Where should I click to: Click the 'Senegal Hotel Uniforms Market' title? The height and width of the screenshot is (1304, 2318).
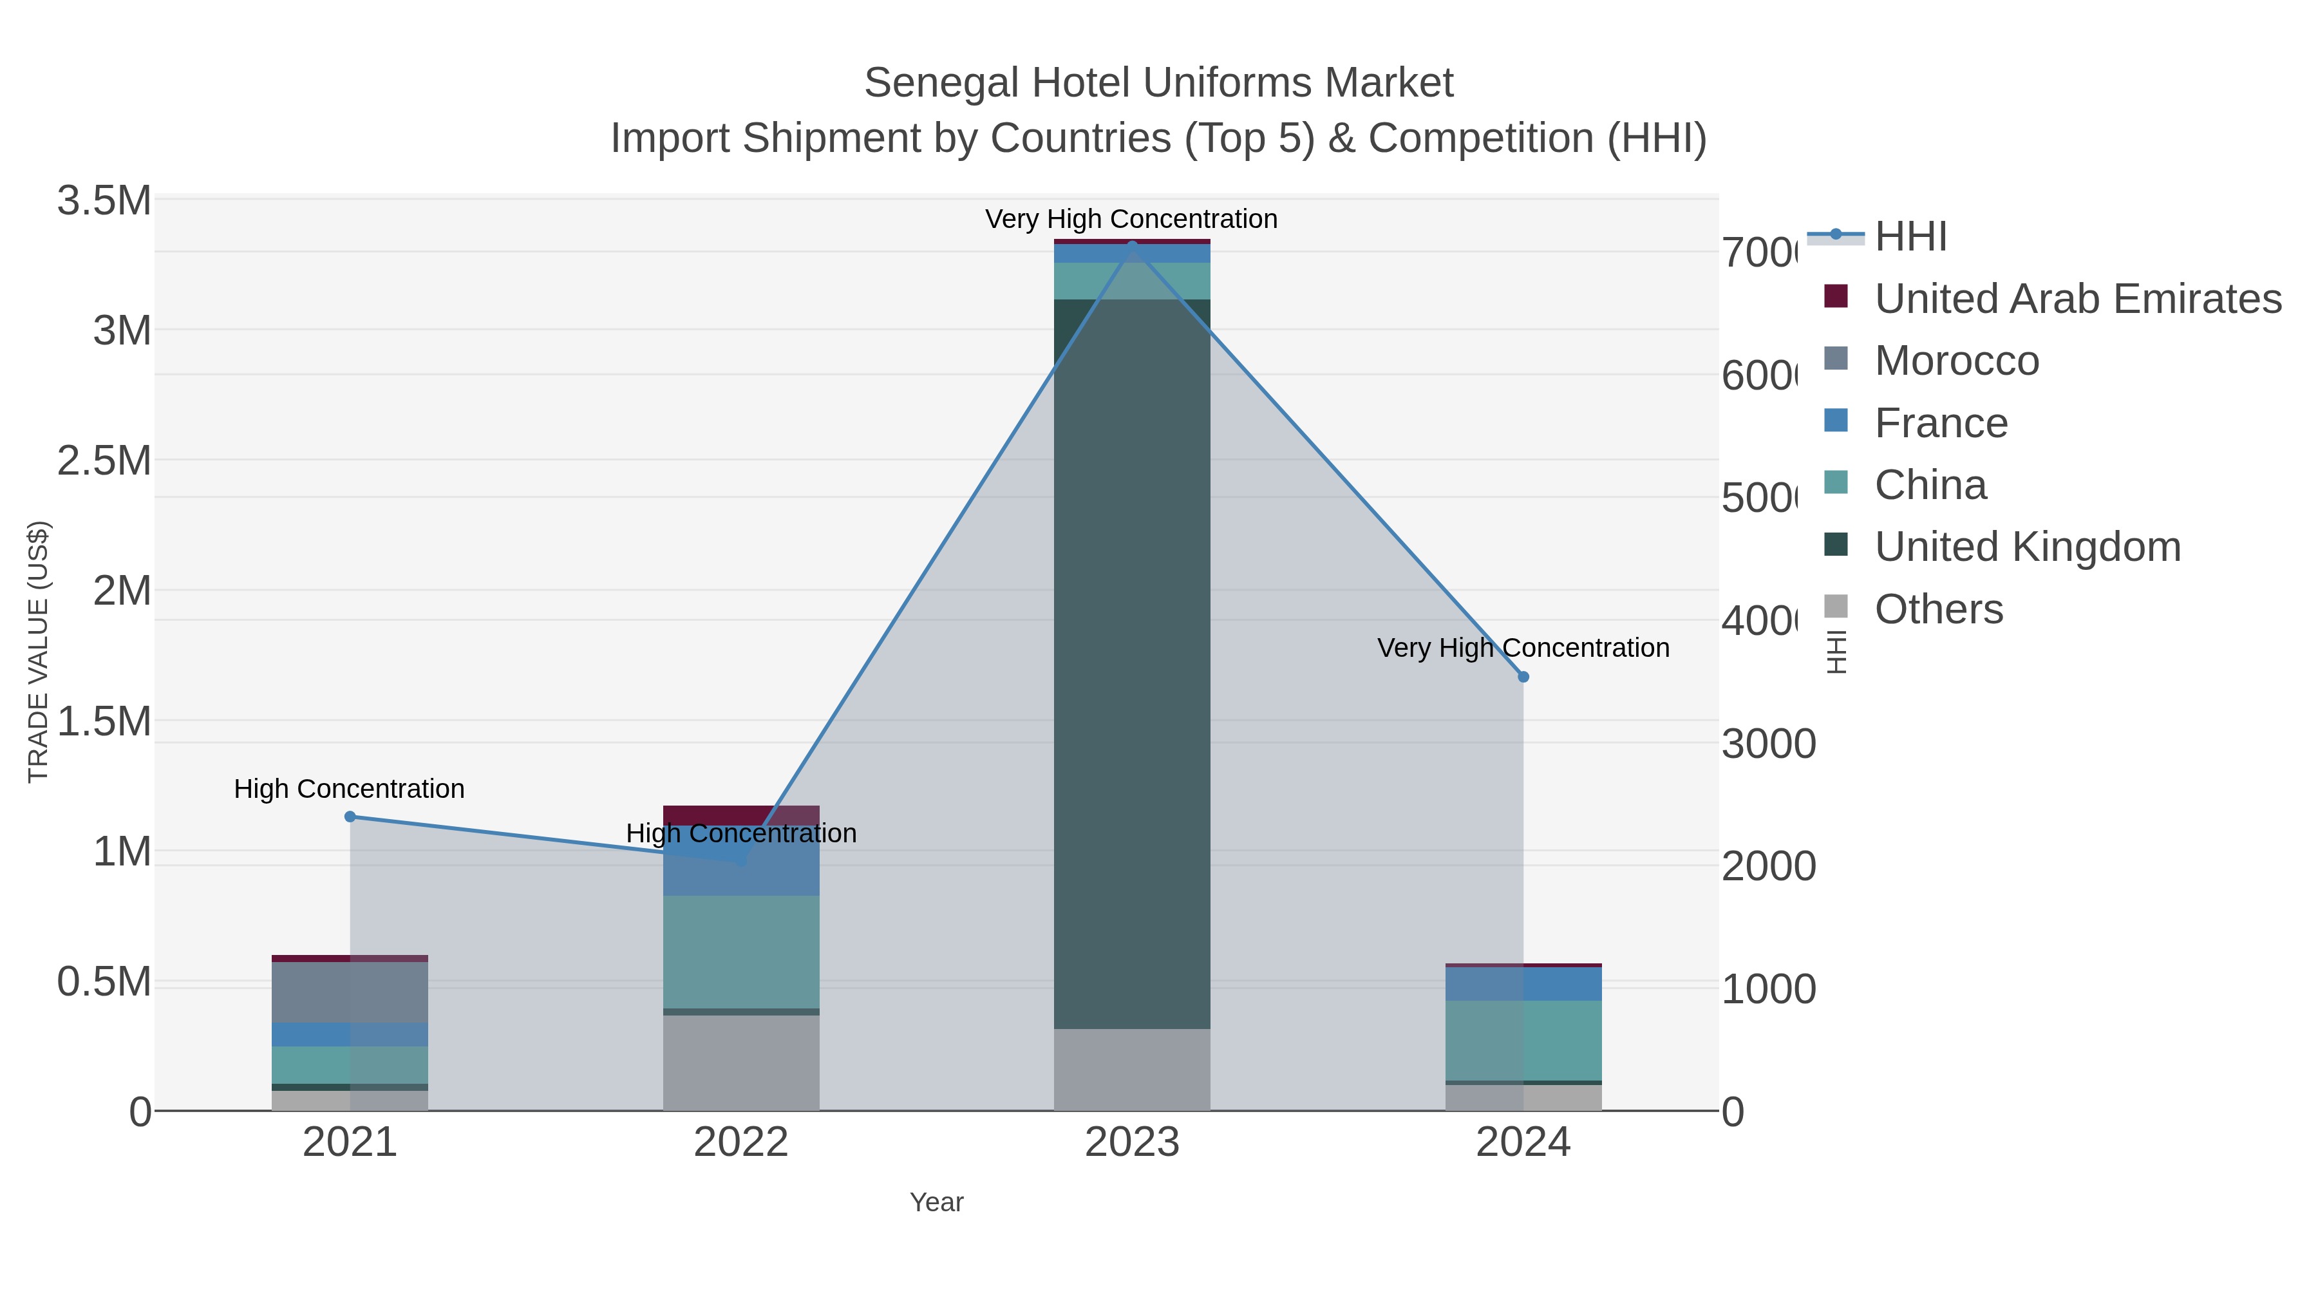pyautogui.click(x=1158, y=83)
